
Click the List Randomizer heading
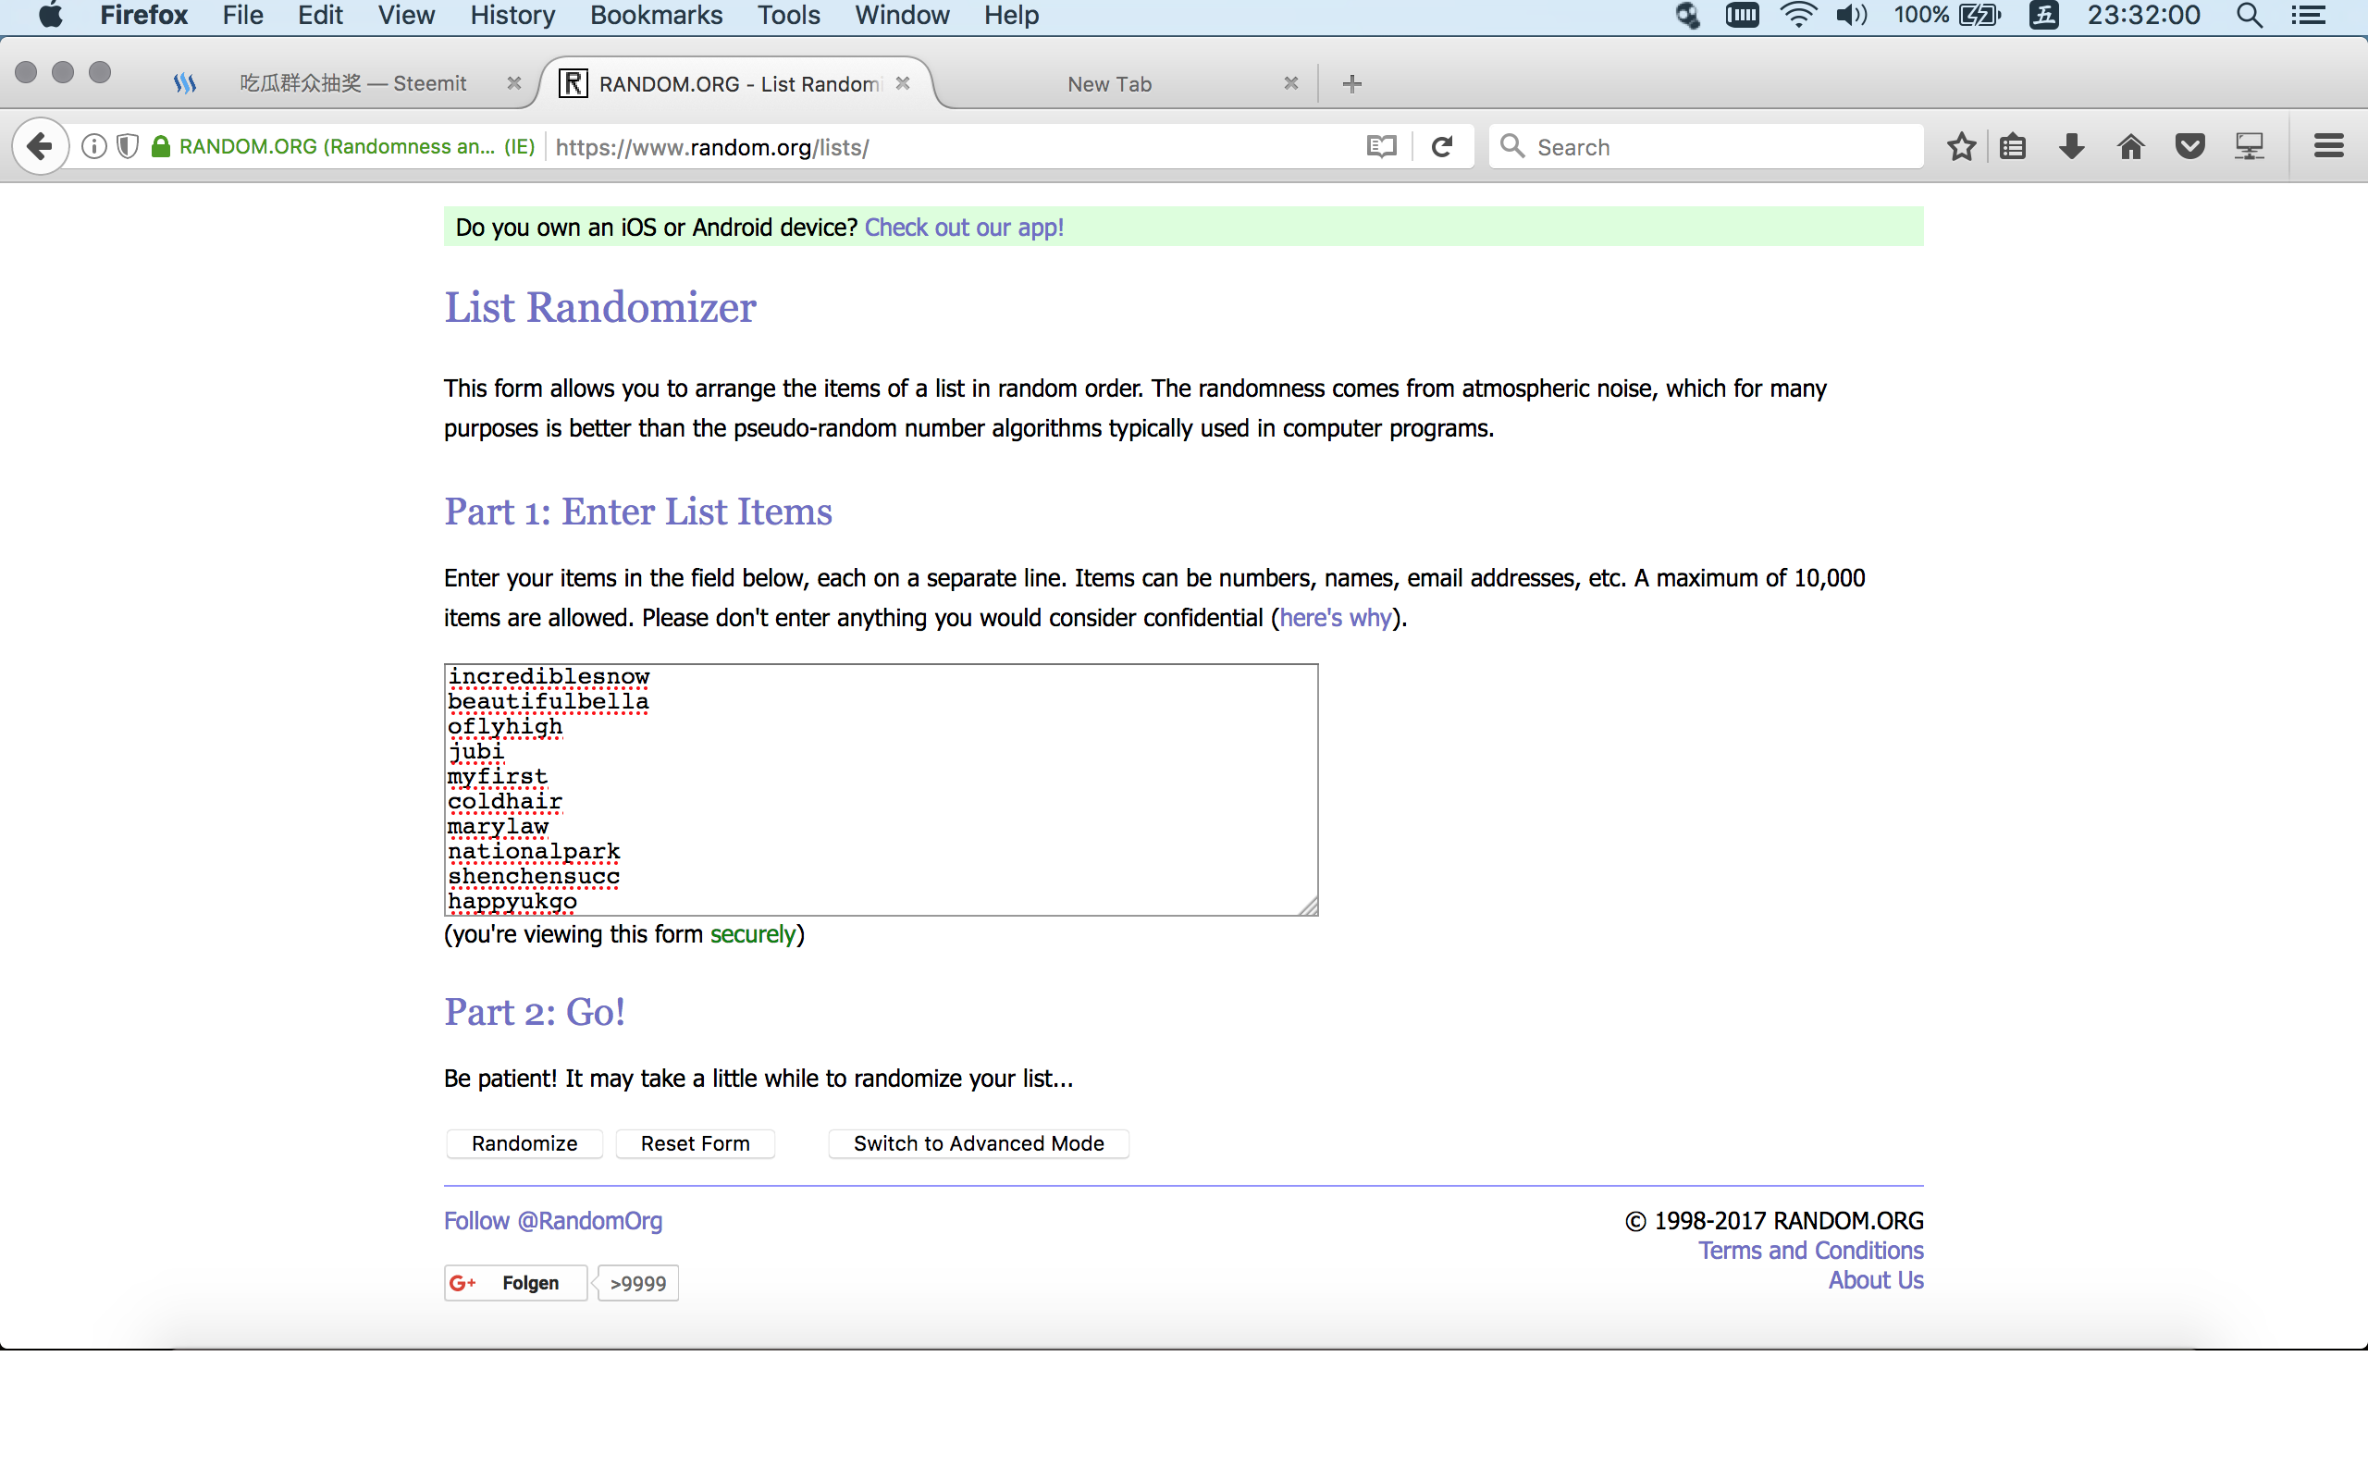599,307
